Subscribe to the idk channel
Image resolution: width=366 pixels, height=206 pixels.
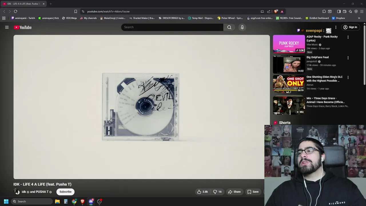[65, 192]
